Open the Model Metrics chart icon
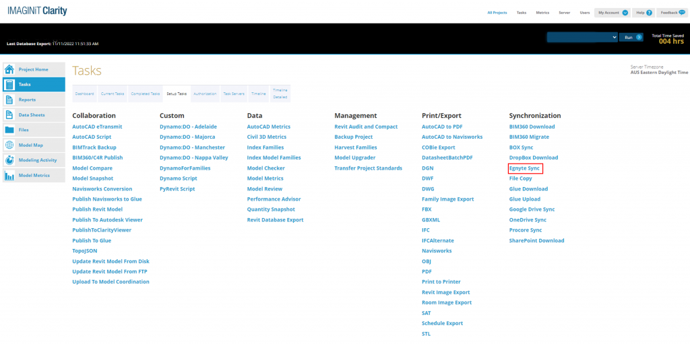The height and width of the screenshot is (344, 690). tap(9, 176)
